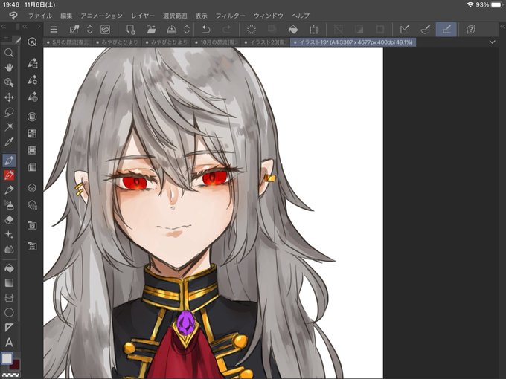This screenshot has height=379, width=506.
Task: Open the command bar hamburger menu
Action: coord(54,30)
